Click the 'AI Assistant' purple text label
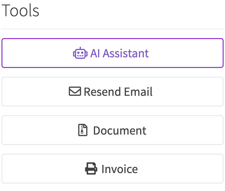Viewport: 225px width, 191px height. [x=120, y=53]
